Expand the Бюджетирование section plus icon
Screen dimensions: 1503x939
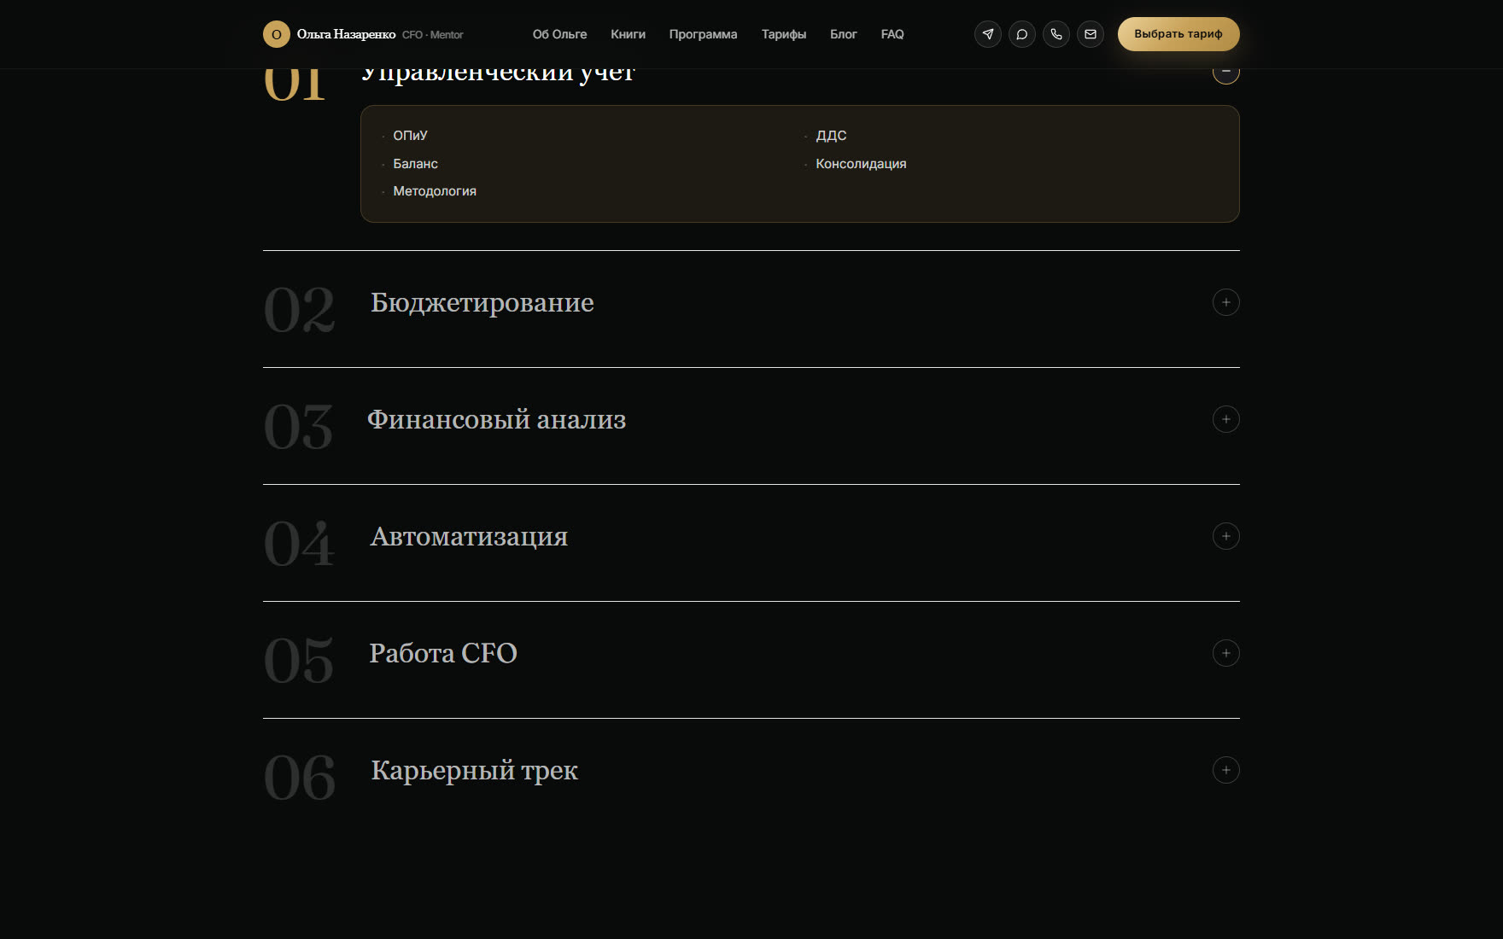1226,302
